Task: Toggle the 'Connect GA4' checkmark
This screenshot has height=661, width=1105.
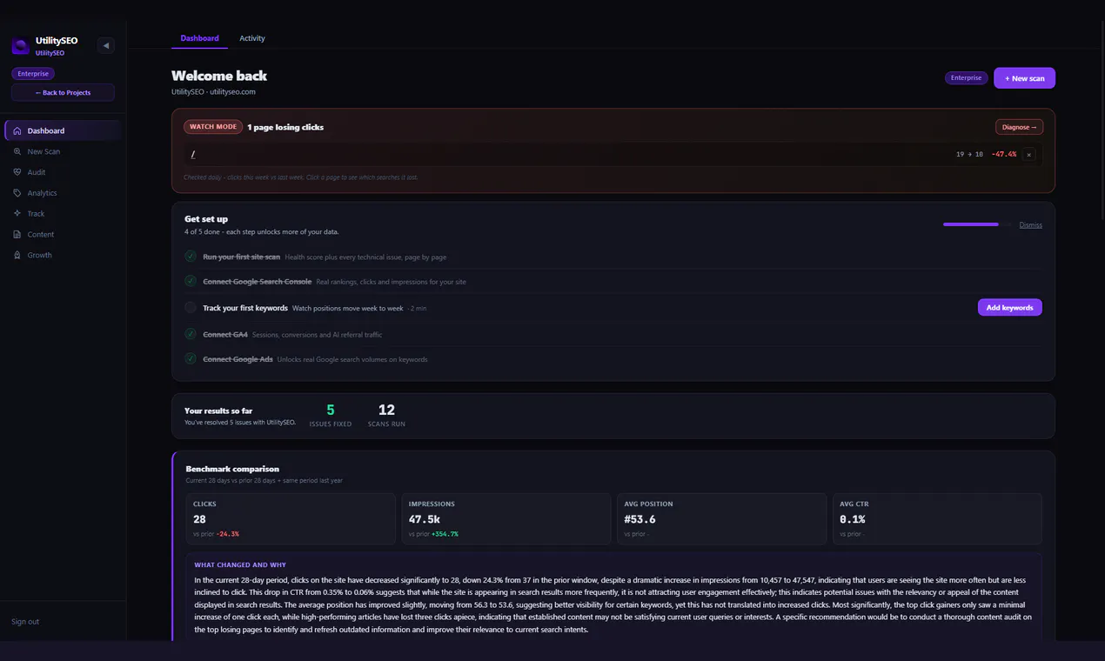Action: [x=191, y=334]
